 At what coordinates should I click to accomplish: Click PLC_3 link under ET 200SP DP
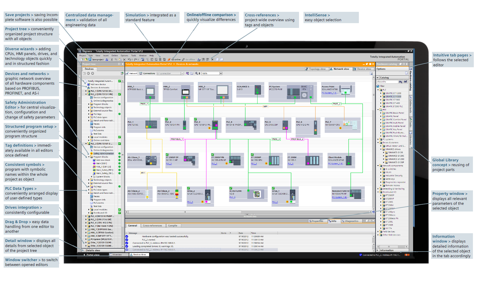[169, 164]
